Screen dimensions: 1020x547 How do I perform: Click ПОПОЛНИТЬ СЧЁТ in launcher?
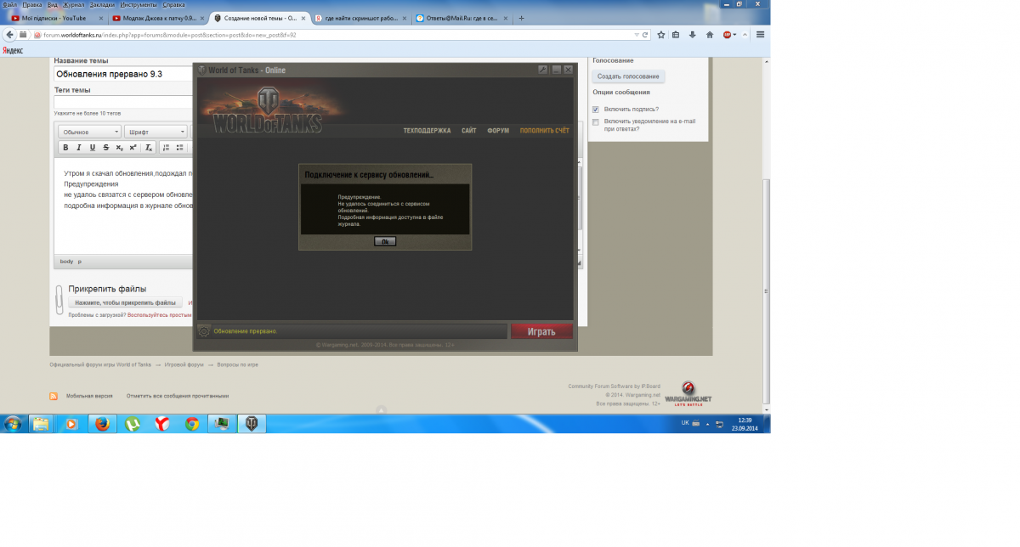coord(545,131)
